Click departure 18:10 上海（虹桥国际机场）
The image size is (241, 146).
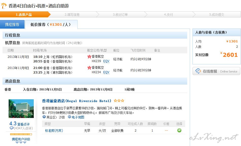click(53, 57)
